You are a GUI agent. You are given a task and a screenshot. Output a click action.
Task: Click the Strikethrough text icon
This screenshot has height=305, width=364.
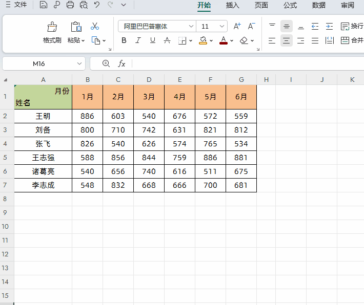(x=167, y=40)
